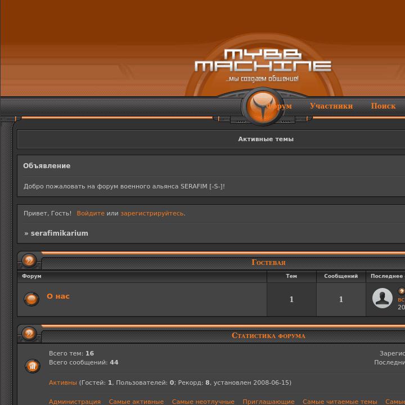Click the Сообщений column header
The height and width of the screenshot is (405, 405).
point(341,276)
